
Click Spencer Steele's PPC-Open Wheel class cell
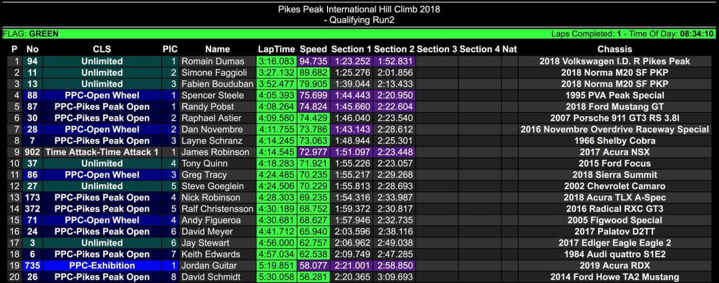click(102, 95)
